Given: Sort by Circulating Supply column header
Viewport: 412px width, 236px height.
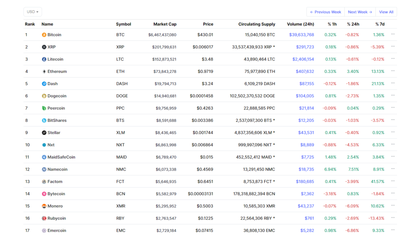Looking at the screenshot, I should click(x=257, y=24).
